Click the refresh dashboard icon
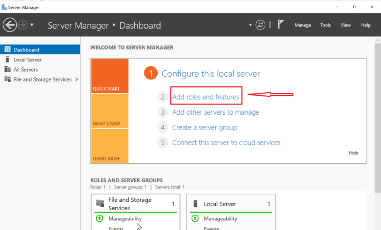Image resolution: width=381 pixels, height=230 pixels. click(260, 25)
